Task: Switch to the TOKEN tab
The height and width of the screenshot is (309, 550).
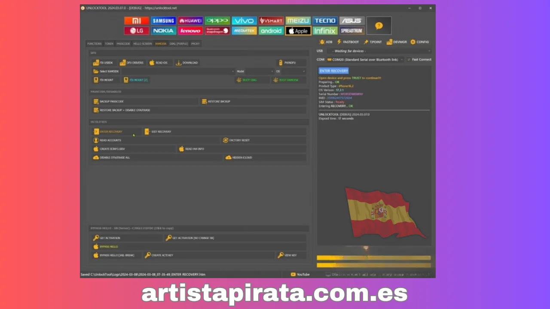Action: 109,43
